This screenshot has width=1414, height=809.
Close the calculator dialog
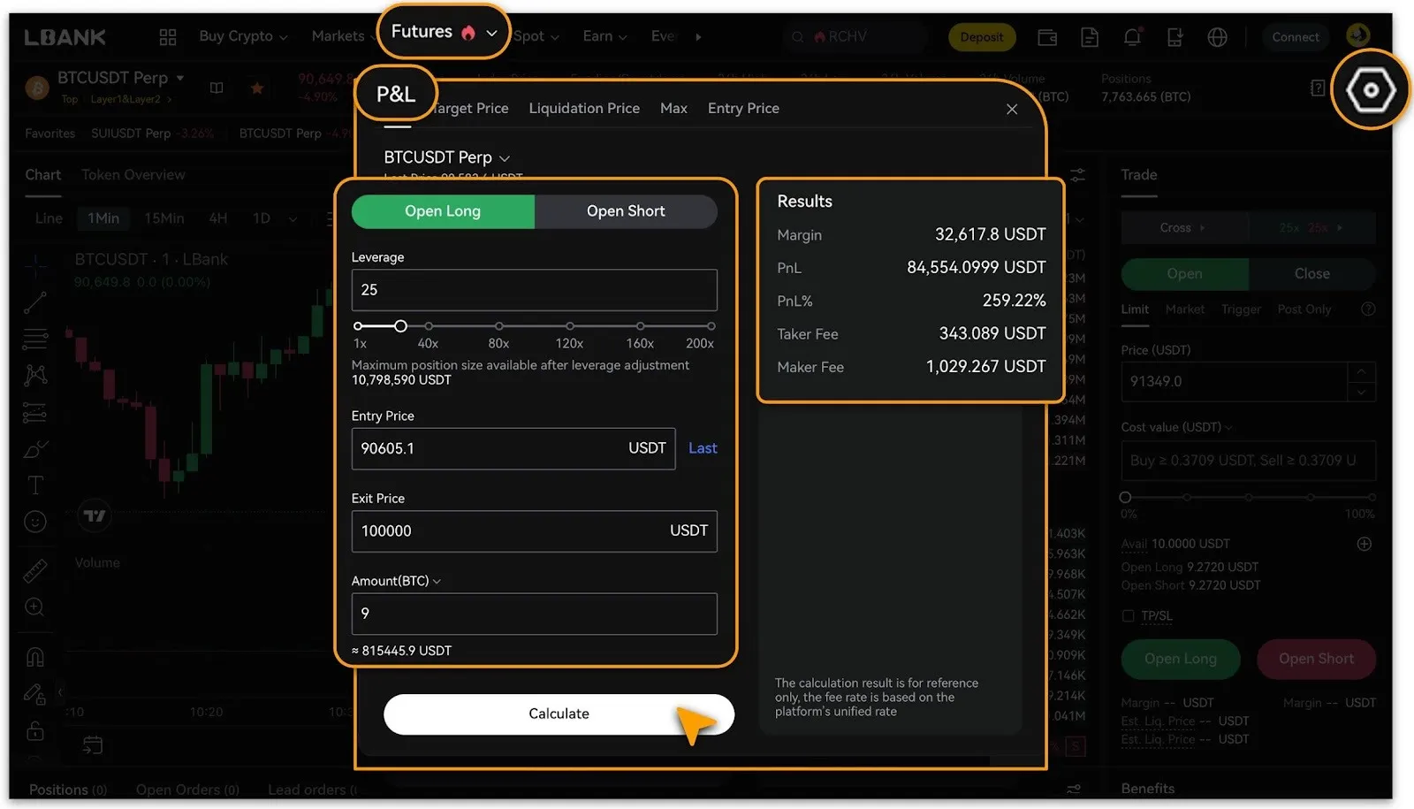tap(1012, 109)
